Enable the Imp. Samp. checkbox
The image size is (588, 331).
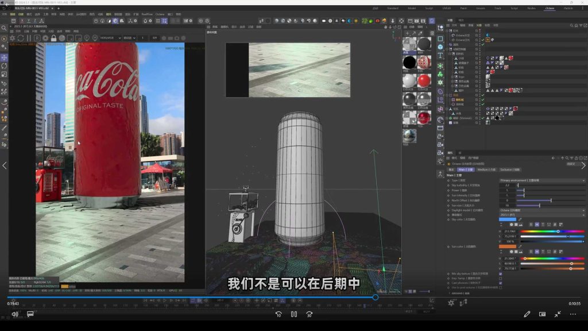point(500,278)
